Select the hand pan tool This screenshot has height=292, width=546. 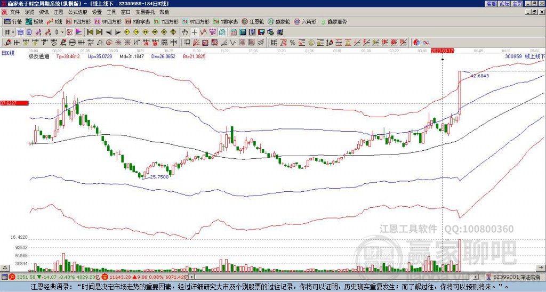[x=185, y=33]
